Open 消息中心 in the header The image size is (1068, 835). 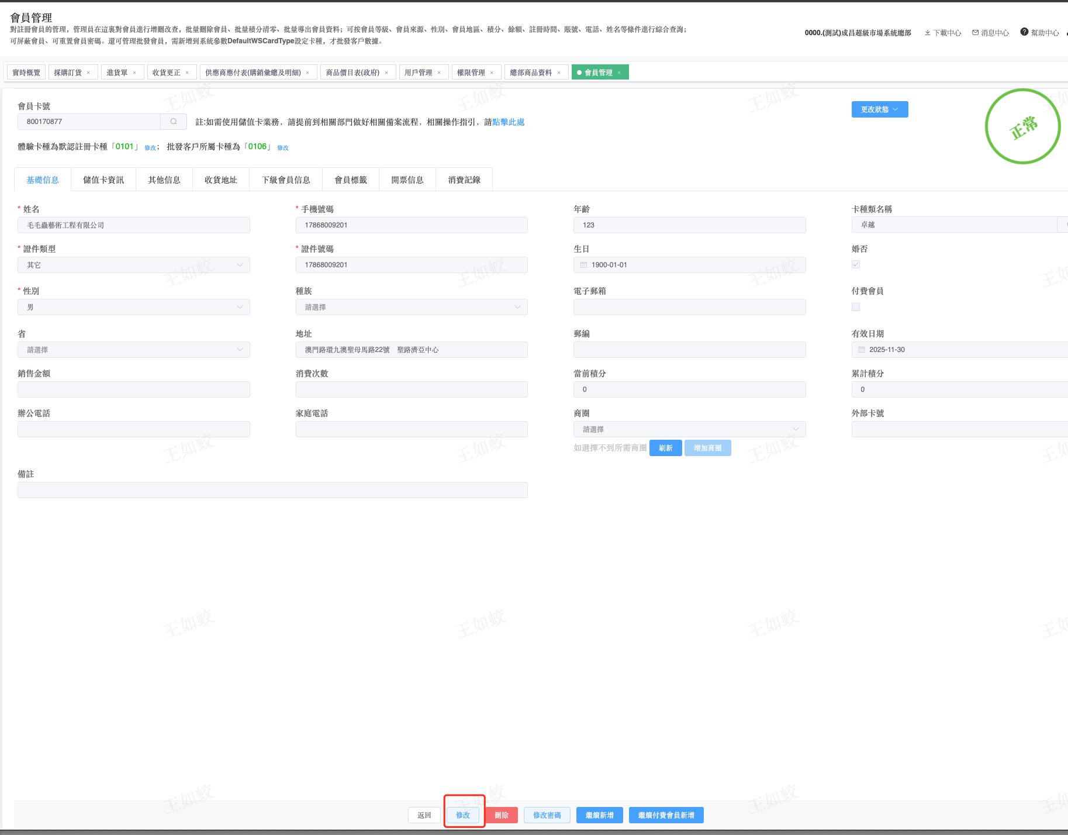tap(990, 33)
